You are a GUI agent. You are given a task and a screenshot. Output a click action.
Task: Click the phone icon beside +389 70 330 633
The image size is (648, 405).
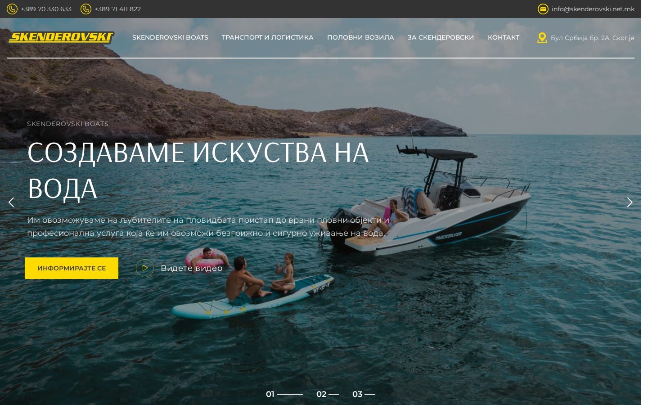pos(12,9)
